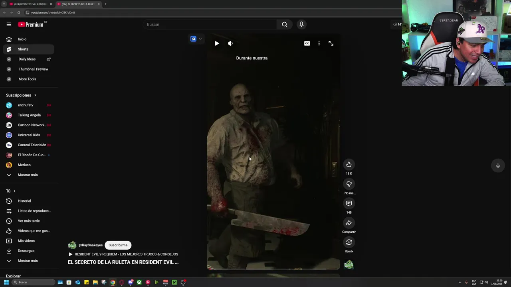The height and width of the screenshot is (287, 511).
Task: Go to YouTube Premium home logo
Action: click(31, 24)
